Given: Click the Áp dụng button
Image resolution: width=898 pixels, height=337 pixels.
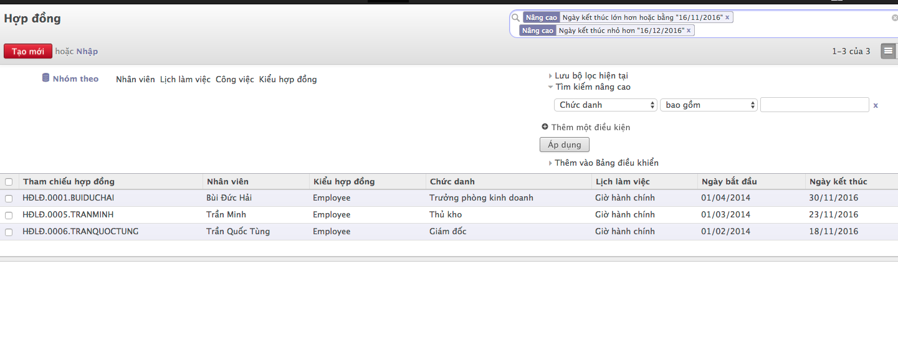Looking at the screenshot, I should pos(565,145).
